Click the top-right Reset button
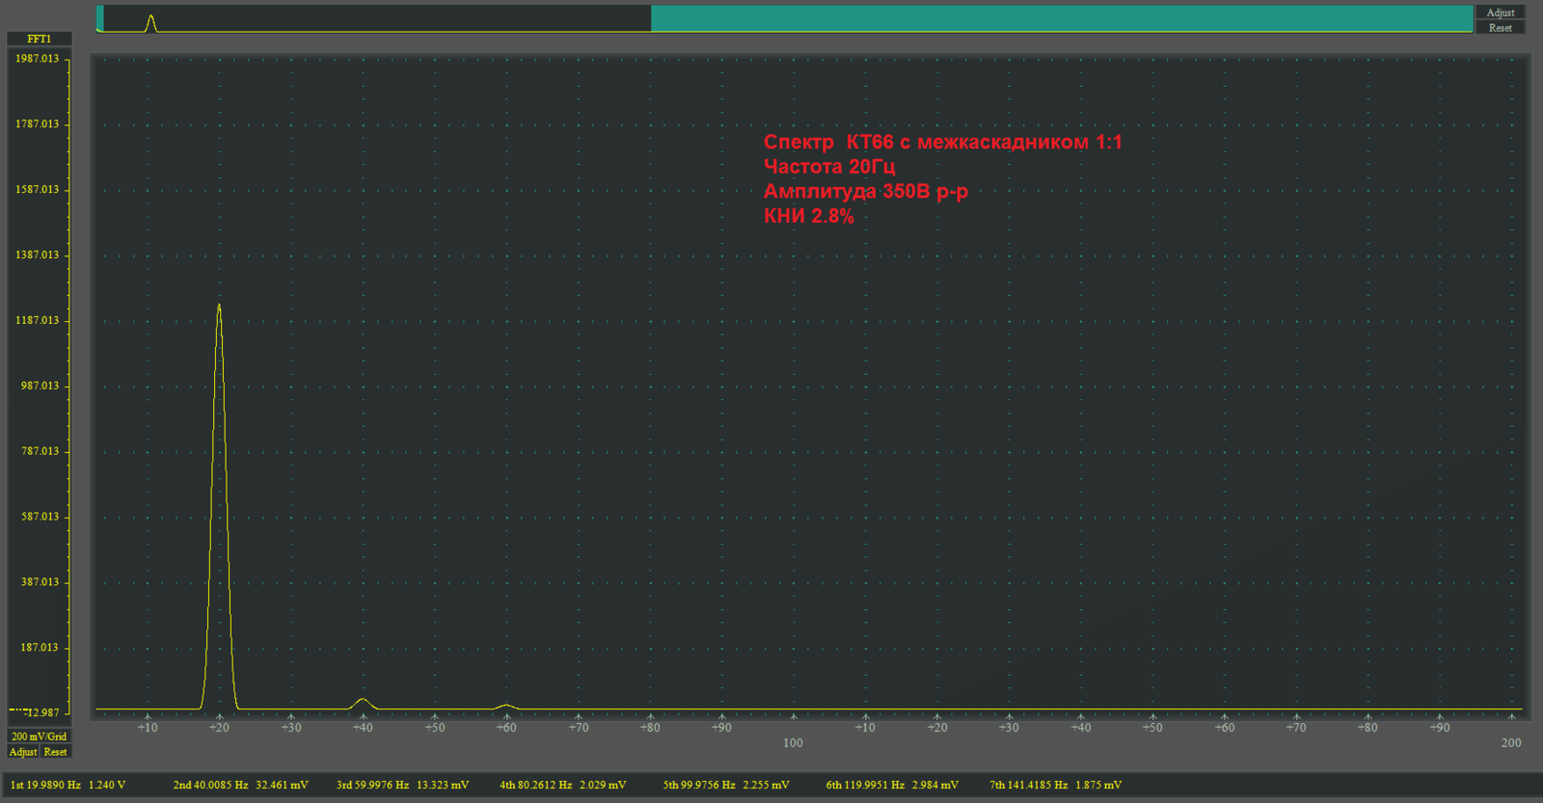1543x803 pixels. coord(1500,28)
